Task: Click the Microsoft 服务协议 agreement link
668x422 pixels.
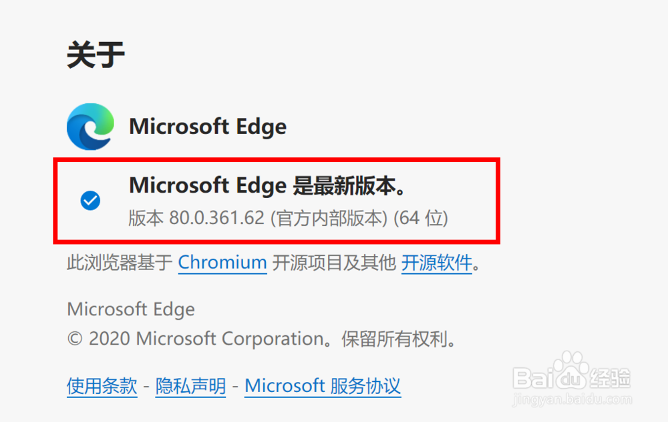Action: pyautogui.click(x=323, y=385)
